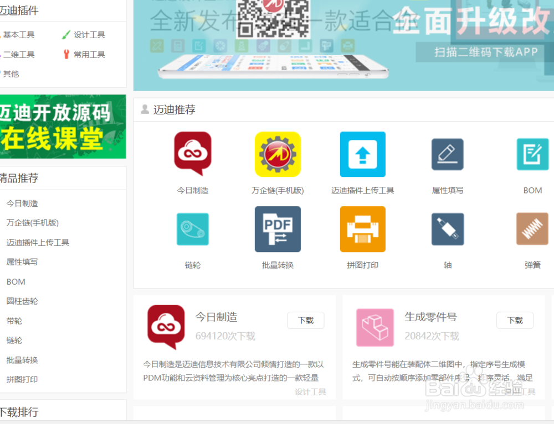Viewport: 554px width, 424px height.
Task: Click the QR code in the banner
Action: (273, 18)
